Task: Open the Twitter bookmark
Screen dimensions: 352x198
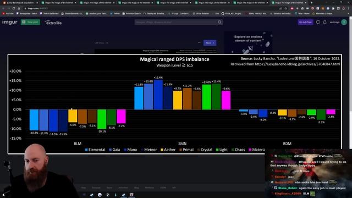Action: click(x=115, y=13)
